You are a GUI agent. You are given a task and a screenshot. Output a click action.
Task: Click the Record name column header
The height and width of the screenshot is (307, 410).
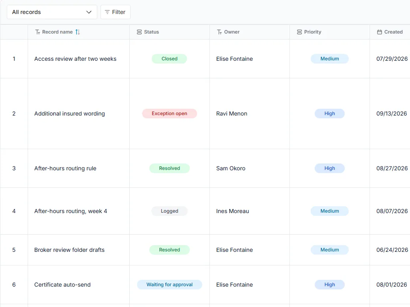[x=79, y=32]
